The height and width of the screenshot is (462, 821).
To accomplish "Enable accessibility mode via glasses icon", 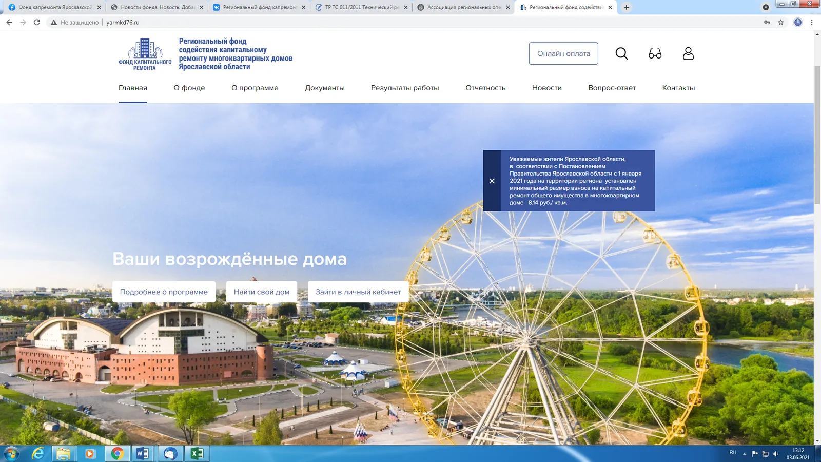I will click(x=655, y=53).
